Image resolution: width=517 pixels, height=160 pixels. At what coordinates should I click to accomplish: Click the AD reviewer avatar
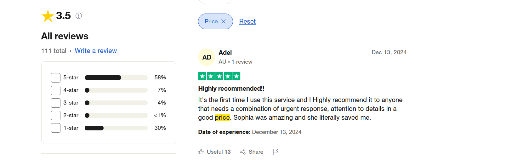tap(207, 57)
